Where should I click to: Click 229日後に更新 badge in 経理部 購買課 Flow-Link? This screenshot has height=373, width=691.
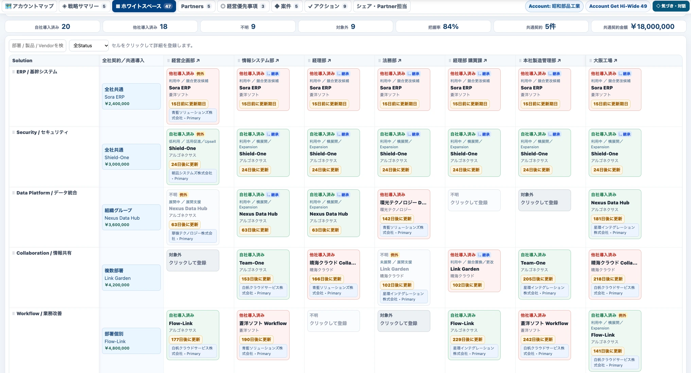(467, 339)
